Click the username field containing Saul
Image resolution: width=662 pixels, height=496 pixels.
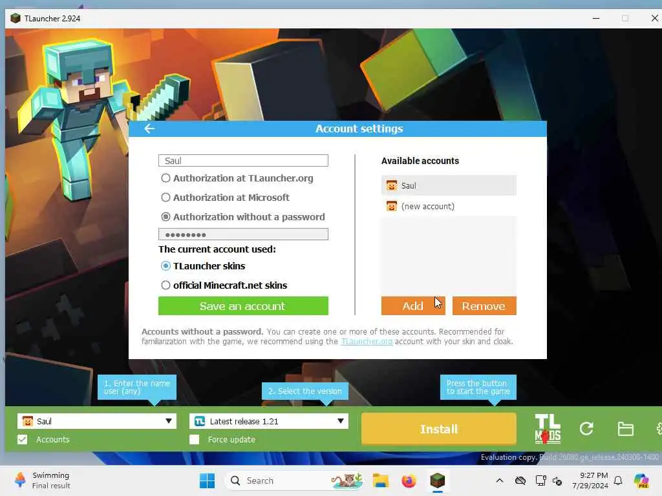[243, 161]
